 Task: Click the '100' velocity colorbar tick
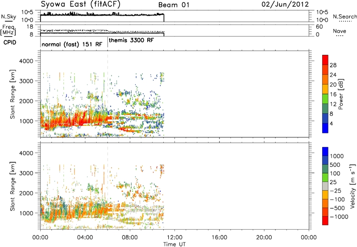click(x=335, y=173)
